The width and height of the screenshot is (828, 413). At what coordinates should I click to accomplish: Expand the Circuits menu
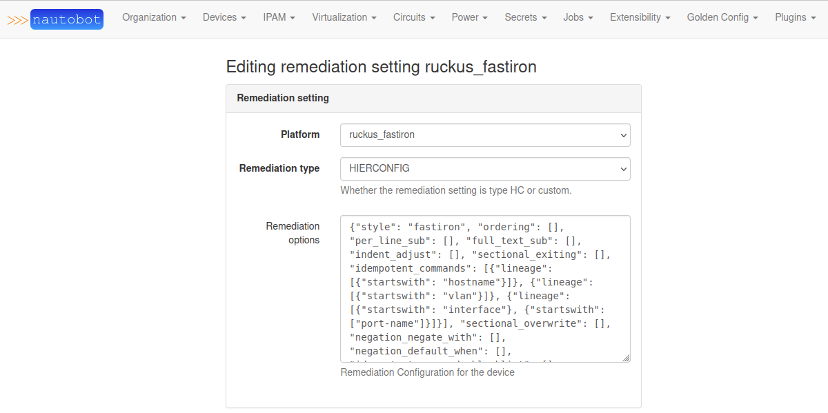click(414, 17)
